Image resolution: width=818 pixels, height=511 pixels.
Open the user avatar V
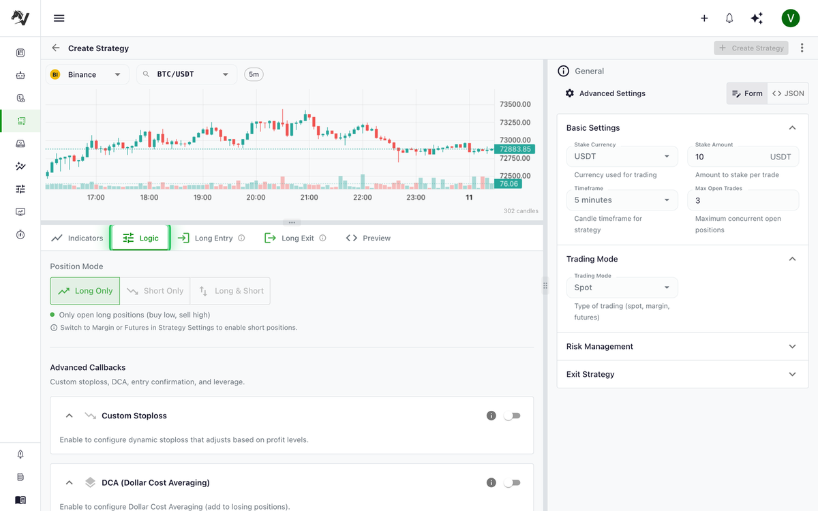point(790,18)
